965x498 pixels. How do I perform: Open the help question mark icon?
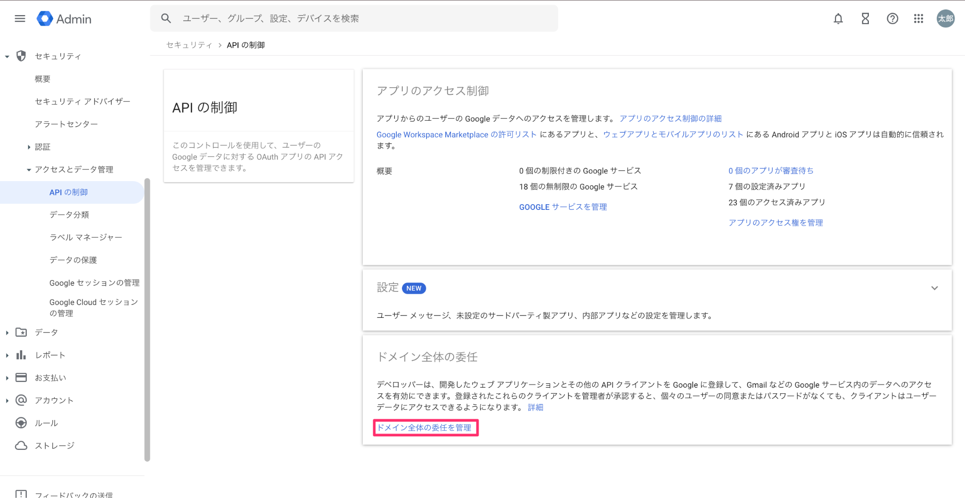click(x=892, y=19)
